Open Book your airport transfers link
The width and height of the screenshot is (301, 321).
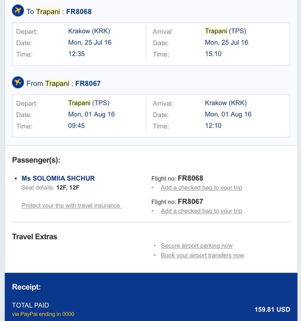202,255
